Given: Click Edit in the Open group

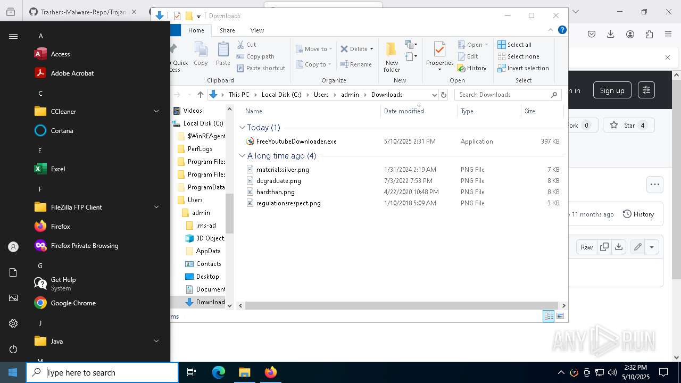Looking at the screenshot, I should pyautogui.click(x=468, y=56).
